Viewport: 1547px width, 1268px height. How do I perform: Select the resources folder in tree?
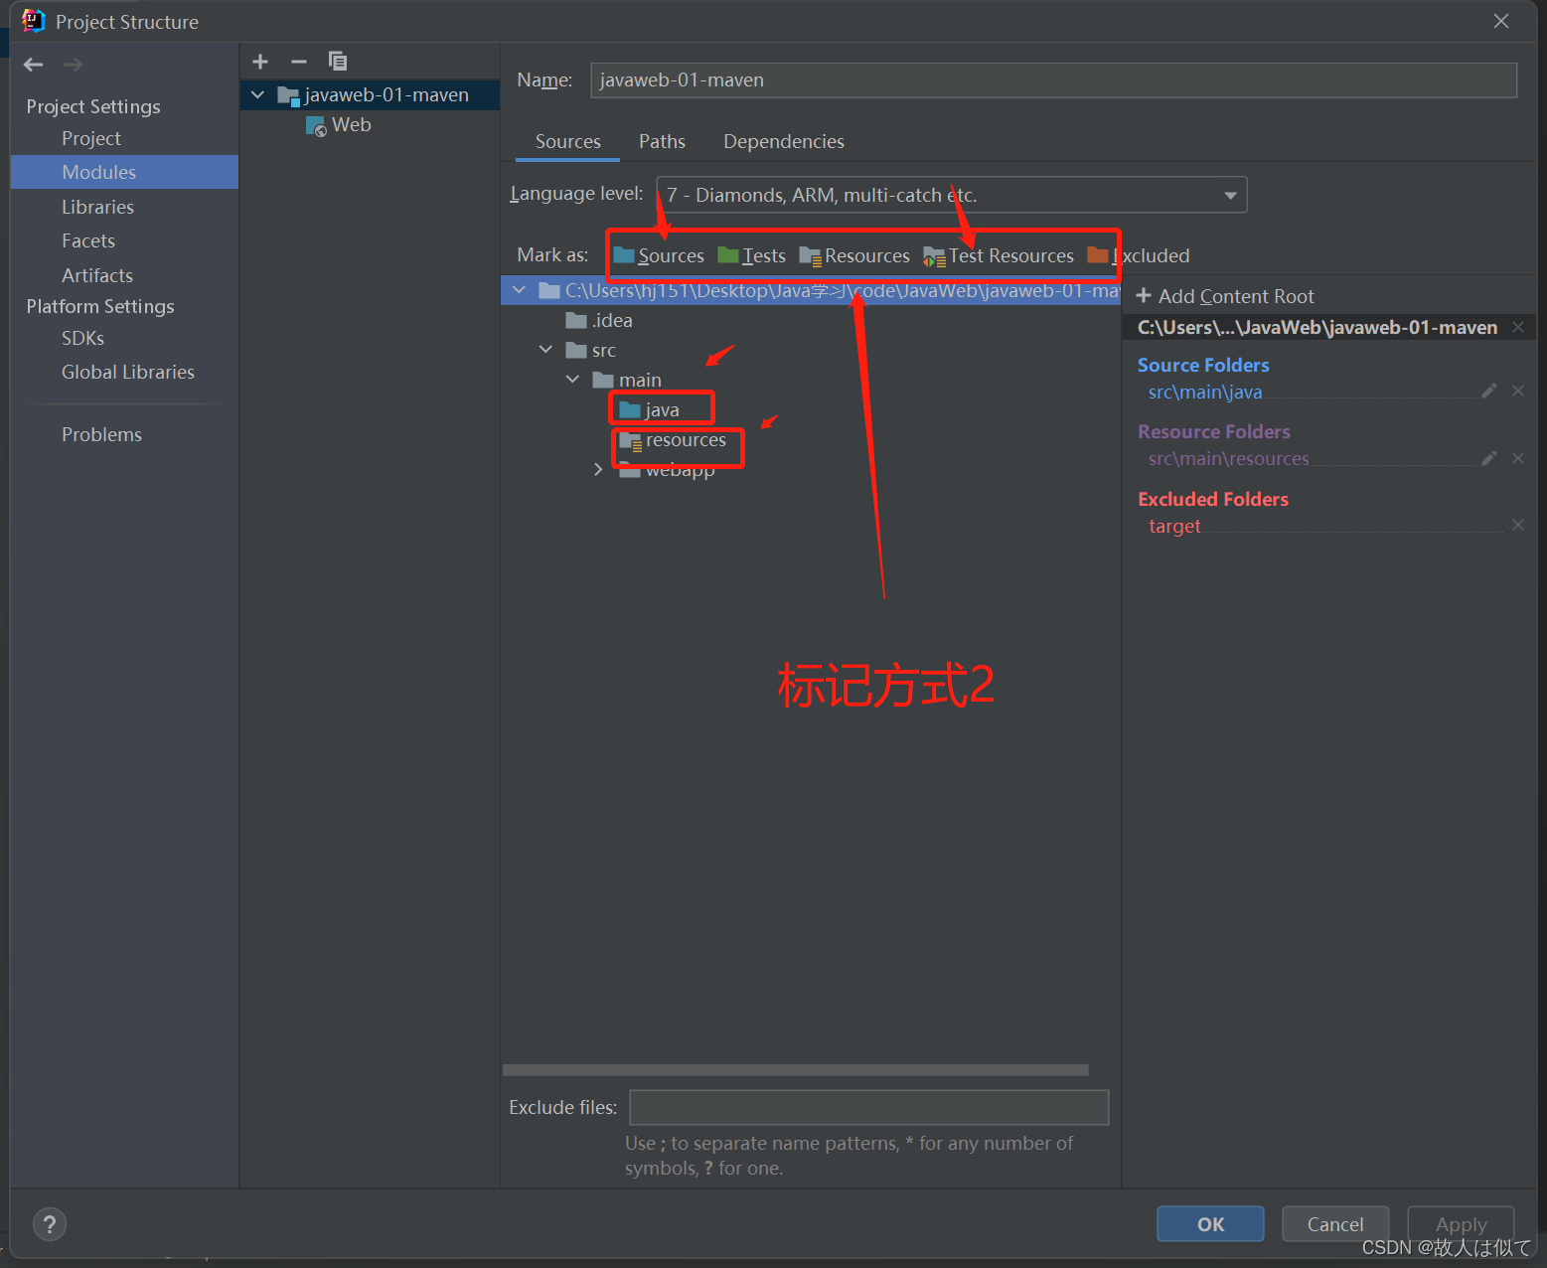click(673, 439)
